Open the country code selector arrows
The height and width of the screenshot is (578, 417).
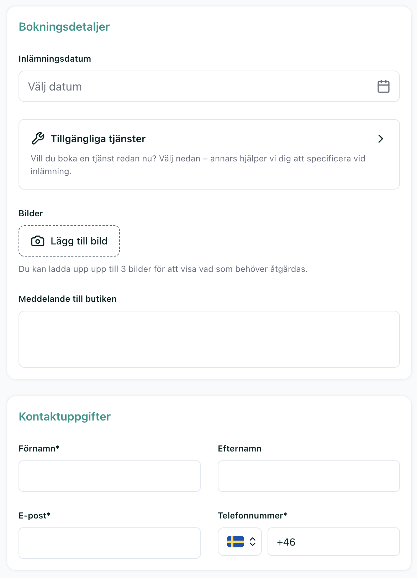253,542
